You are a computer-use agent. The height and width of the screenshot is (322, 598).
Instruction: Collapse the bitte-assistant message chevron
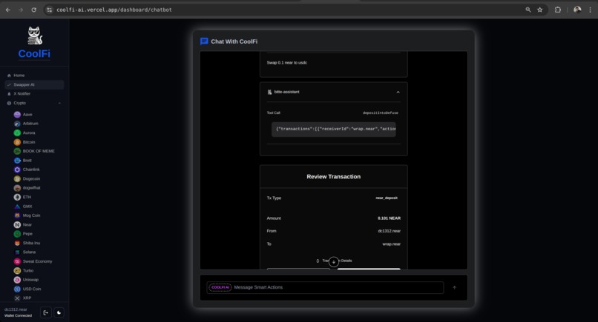click(398, 92)
